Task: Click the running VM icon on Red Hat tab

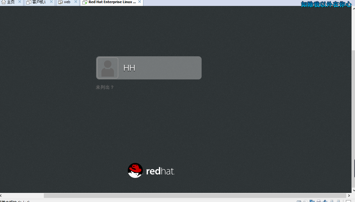Action: coord(85,2)
